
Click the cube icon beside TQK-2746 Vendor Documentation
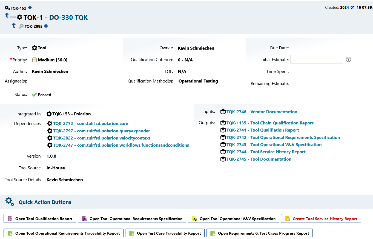pos(223,112)
